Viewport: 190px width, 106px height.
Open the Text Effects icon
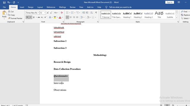click(x=50, y=17)
